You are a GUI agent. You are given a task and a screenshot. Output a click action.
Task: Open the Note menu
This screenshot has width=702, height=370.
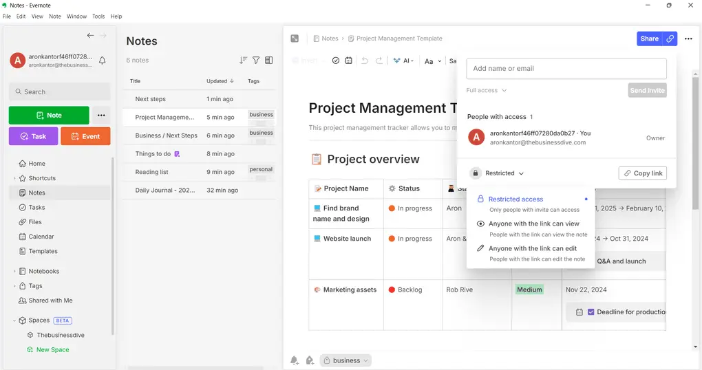click(x=54, y=16)
